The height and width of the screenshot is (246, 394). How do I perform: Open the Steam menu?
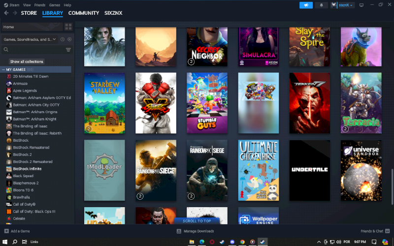pyautogui.click(x=11, y=5)
